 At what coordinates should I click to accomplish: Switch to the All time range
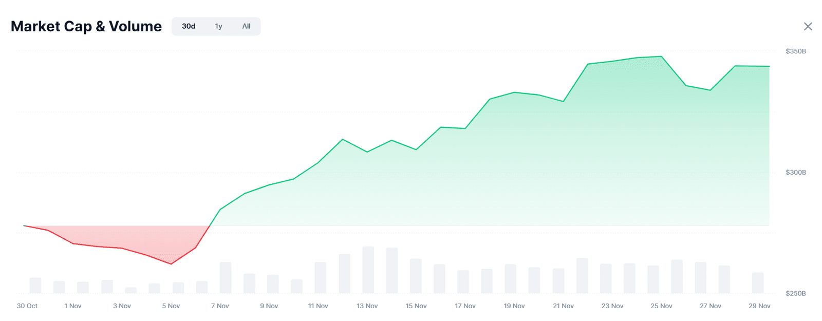coord(246,26)
